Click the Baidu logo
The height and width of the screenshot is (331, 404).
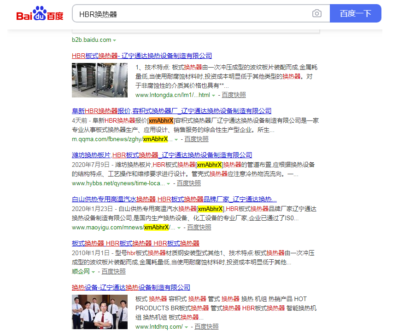40,13
